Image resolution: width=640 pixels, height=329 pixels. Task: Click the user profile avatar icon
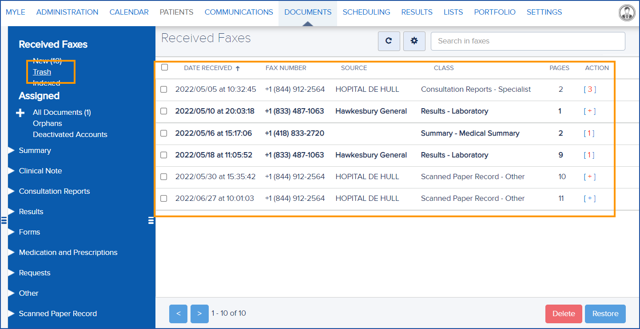(627, 13)
